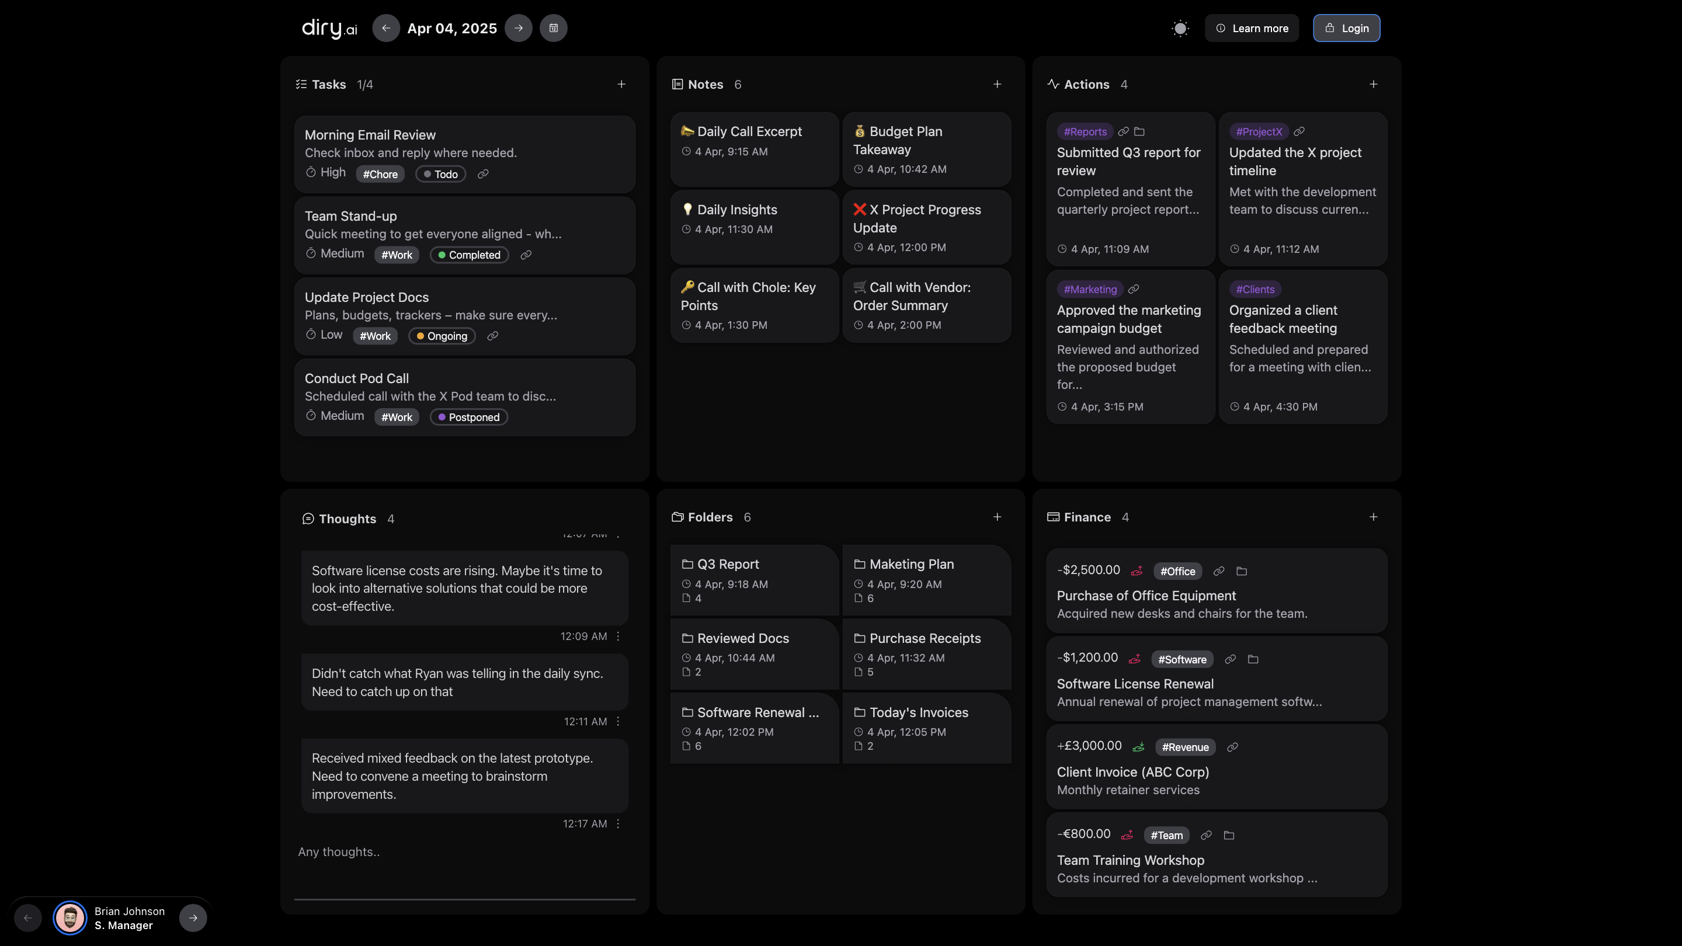Open options menu for 12:11 AM thought
Screen dimensions: 1682x946
(x=618, y=721)
